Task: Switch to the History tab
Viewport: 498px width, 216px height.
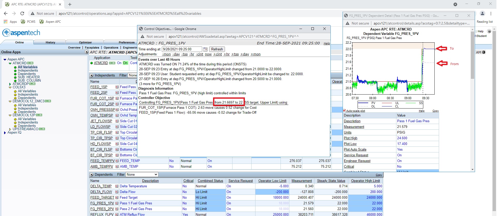Action: click(50, 42)
